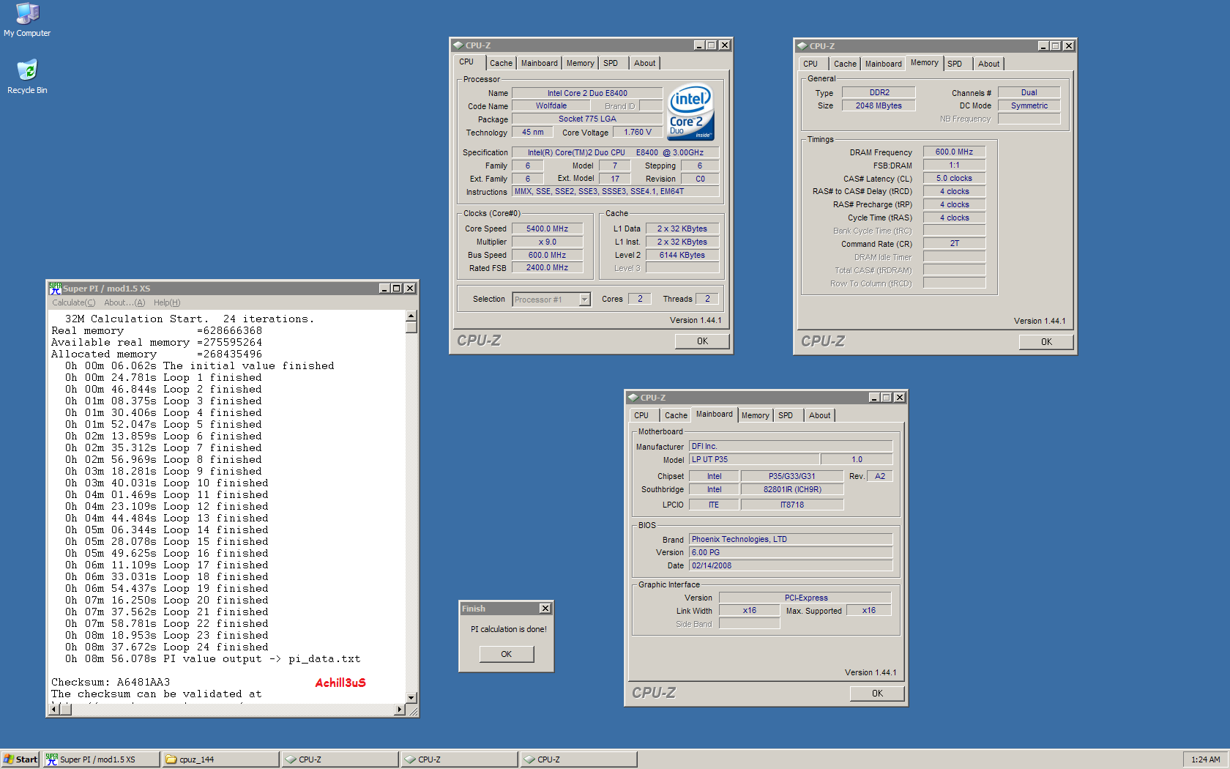This screenshot has height=769, width=1230.
Task: Close the CPU-Z CPU tab window
Action: (x=725, y=45)
